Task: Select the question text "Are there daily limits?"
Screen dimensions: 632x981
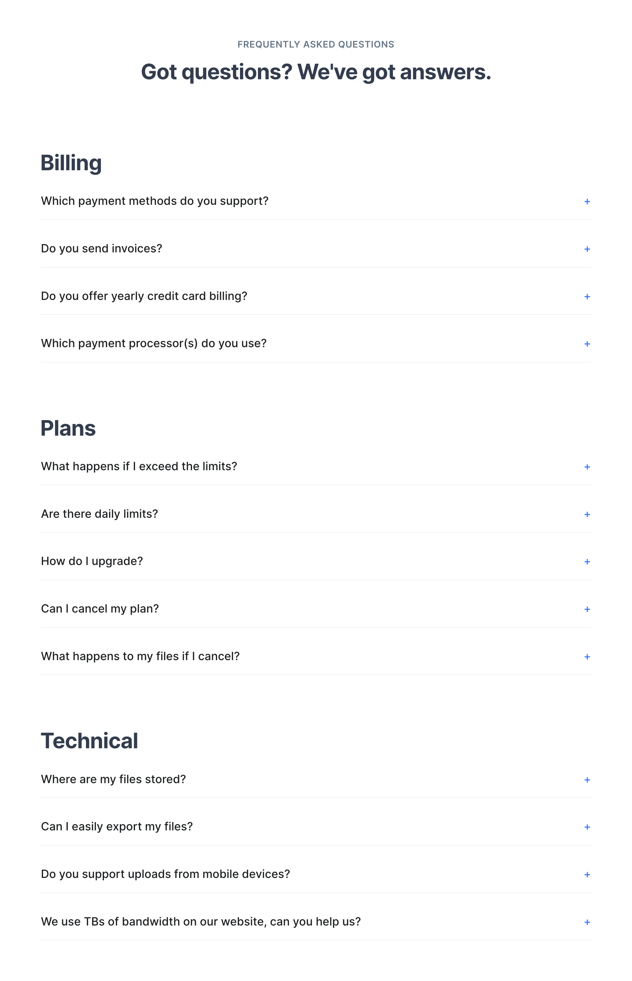Action: [x=99, y=514]
